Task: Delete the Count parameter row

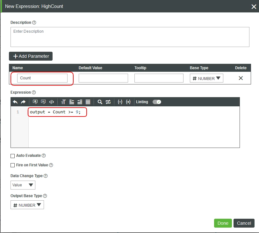Action: (x=241, y=78)
